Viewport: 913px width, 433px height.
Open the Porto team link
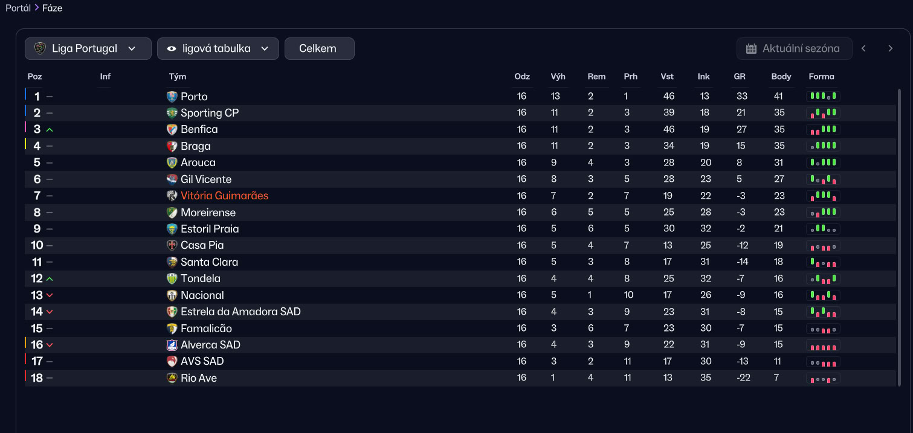pyautogui.click(x=194, y=97)
